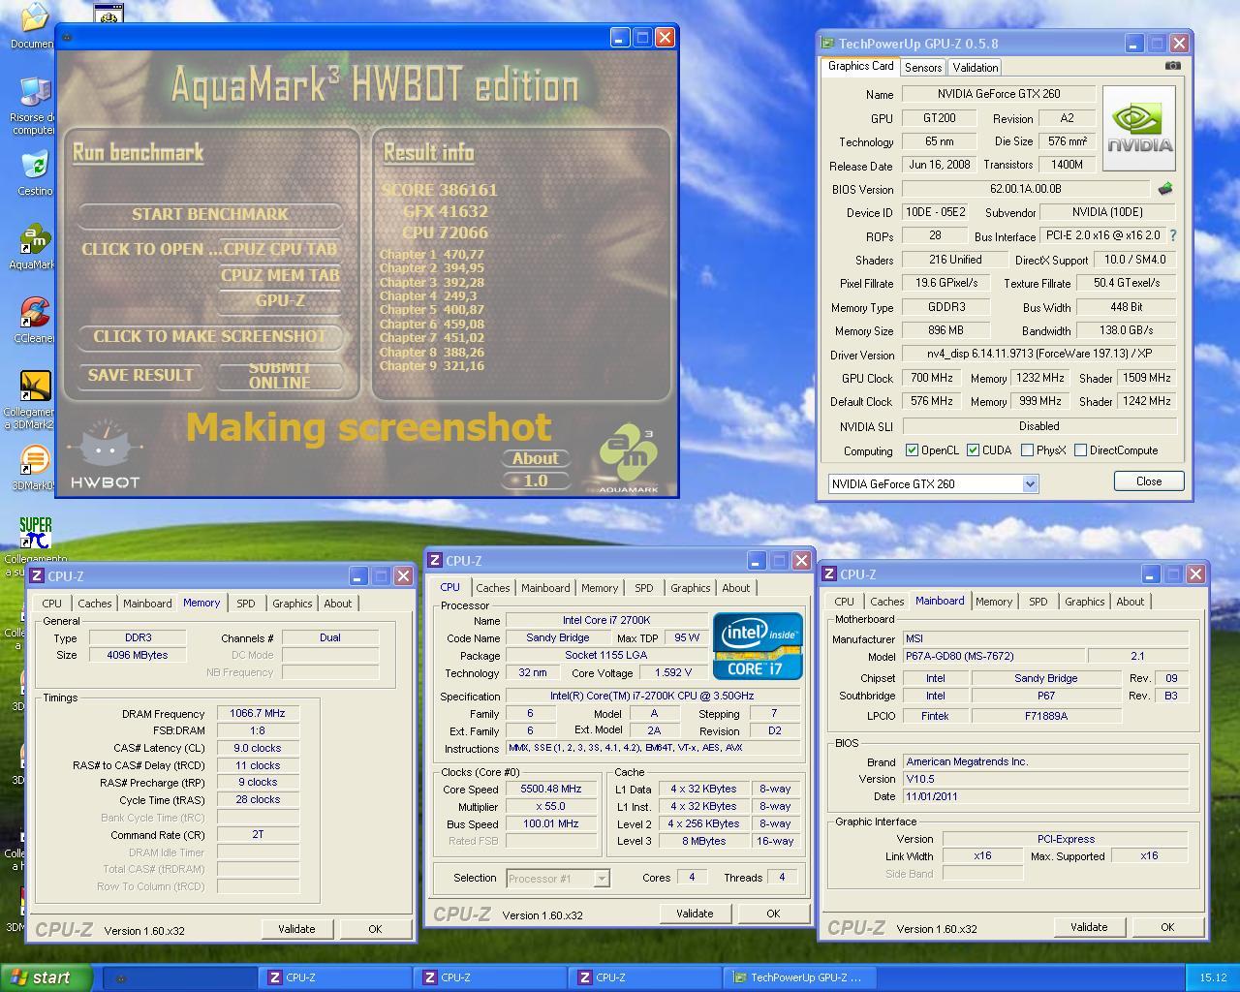Click the AquaMark logo in benchmark window
The image size is (1240, 992).
(x=628, y=458)
